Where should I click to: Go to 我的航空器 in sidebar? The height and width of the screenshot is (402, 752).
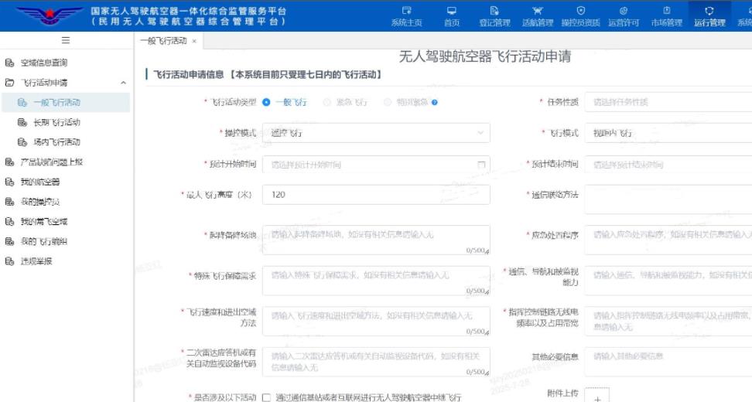(x=39, y=182)
